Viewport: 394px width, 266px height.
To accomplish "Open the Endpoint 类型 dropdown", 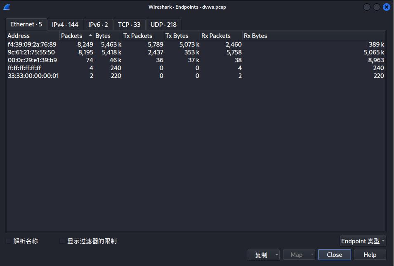I will pos(363,241).
